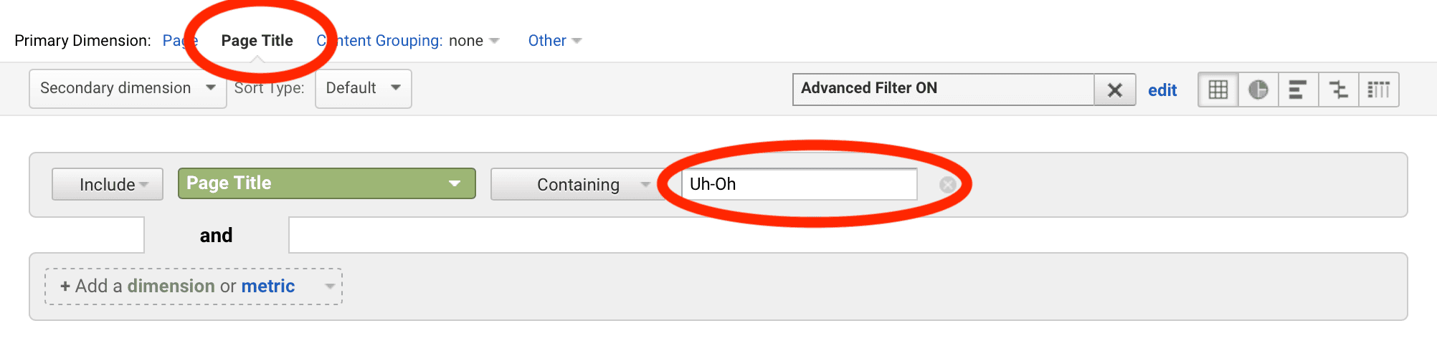
Task: Select the Page primary dimension link
Action: pos(179,41)
